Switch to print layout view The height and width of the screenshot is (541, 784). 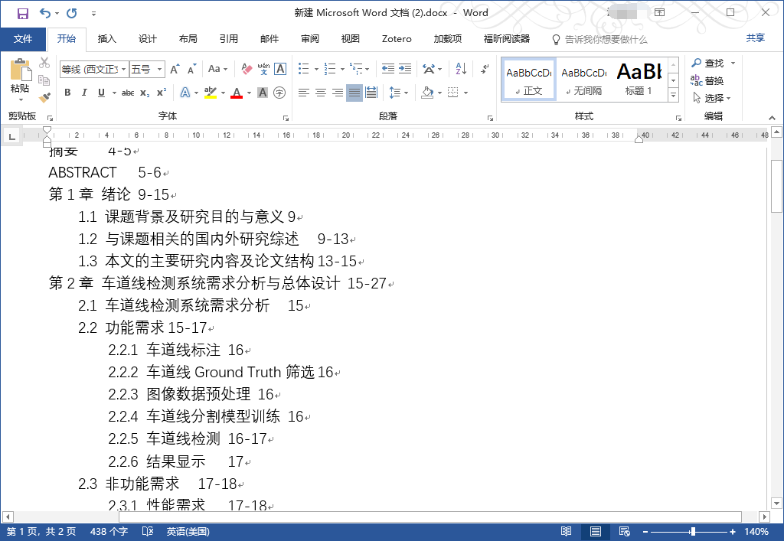[x=595, y=532]
